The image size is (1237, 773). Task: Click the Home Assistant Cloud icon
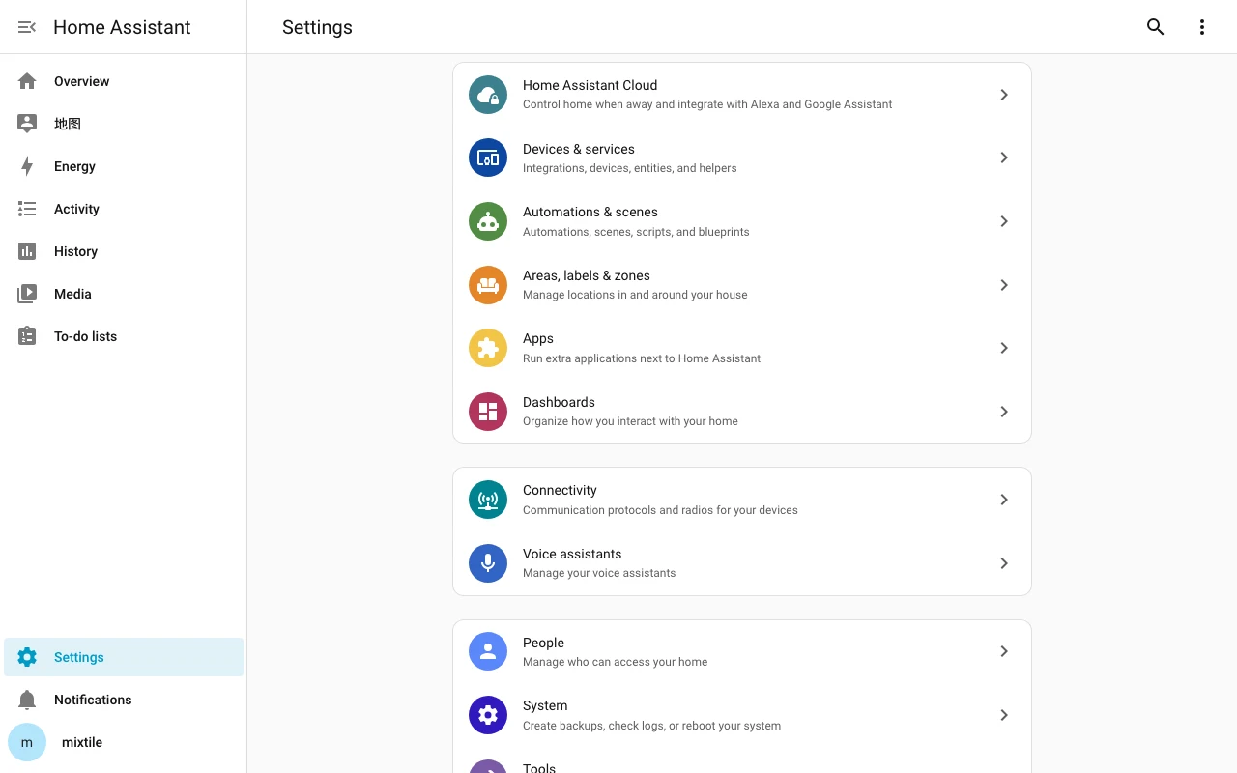point(488,95)
